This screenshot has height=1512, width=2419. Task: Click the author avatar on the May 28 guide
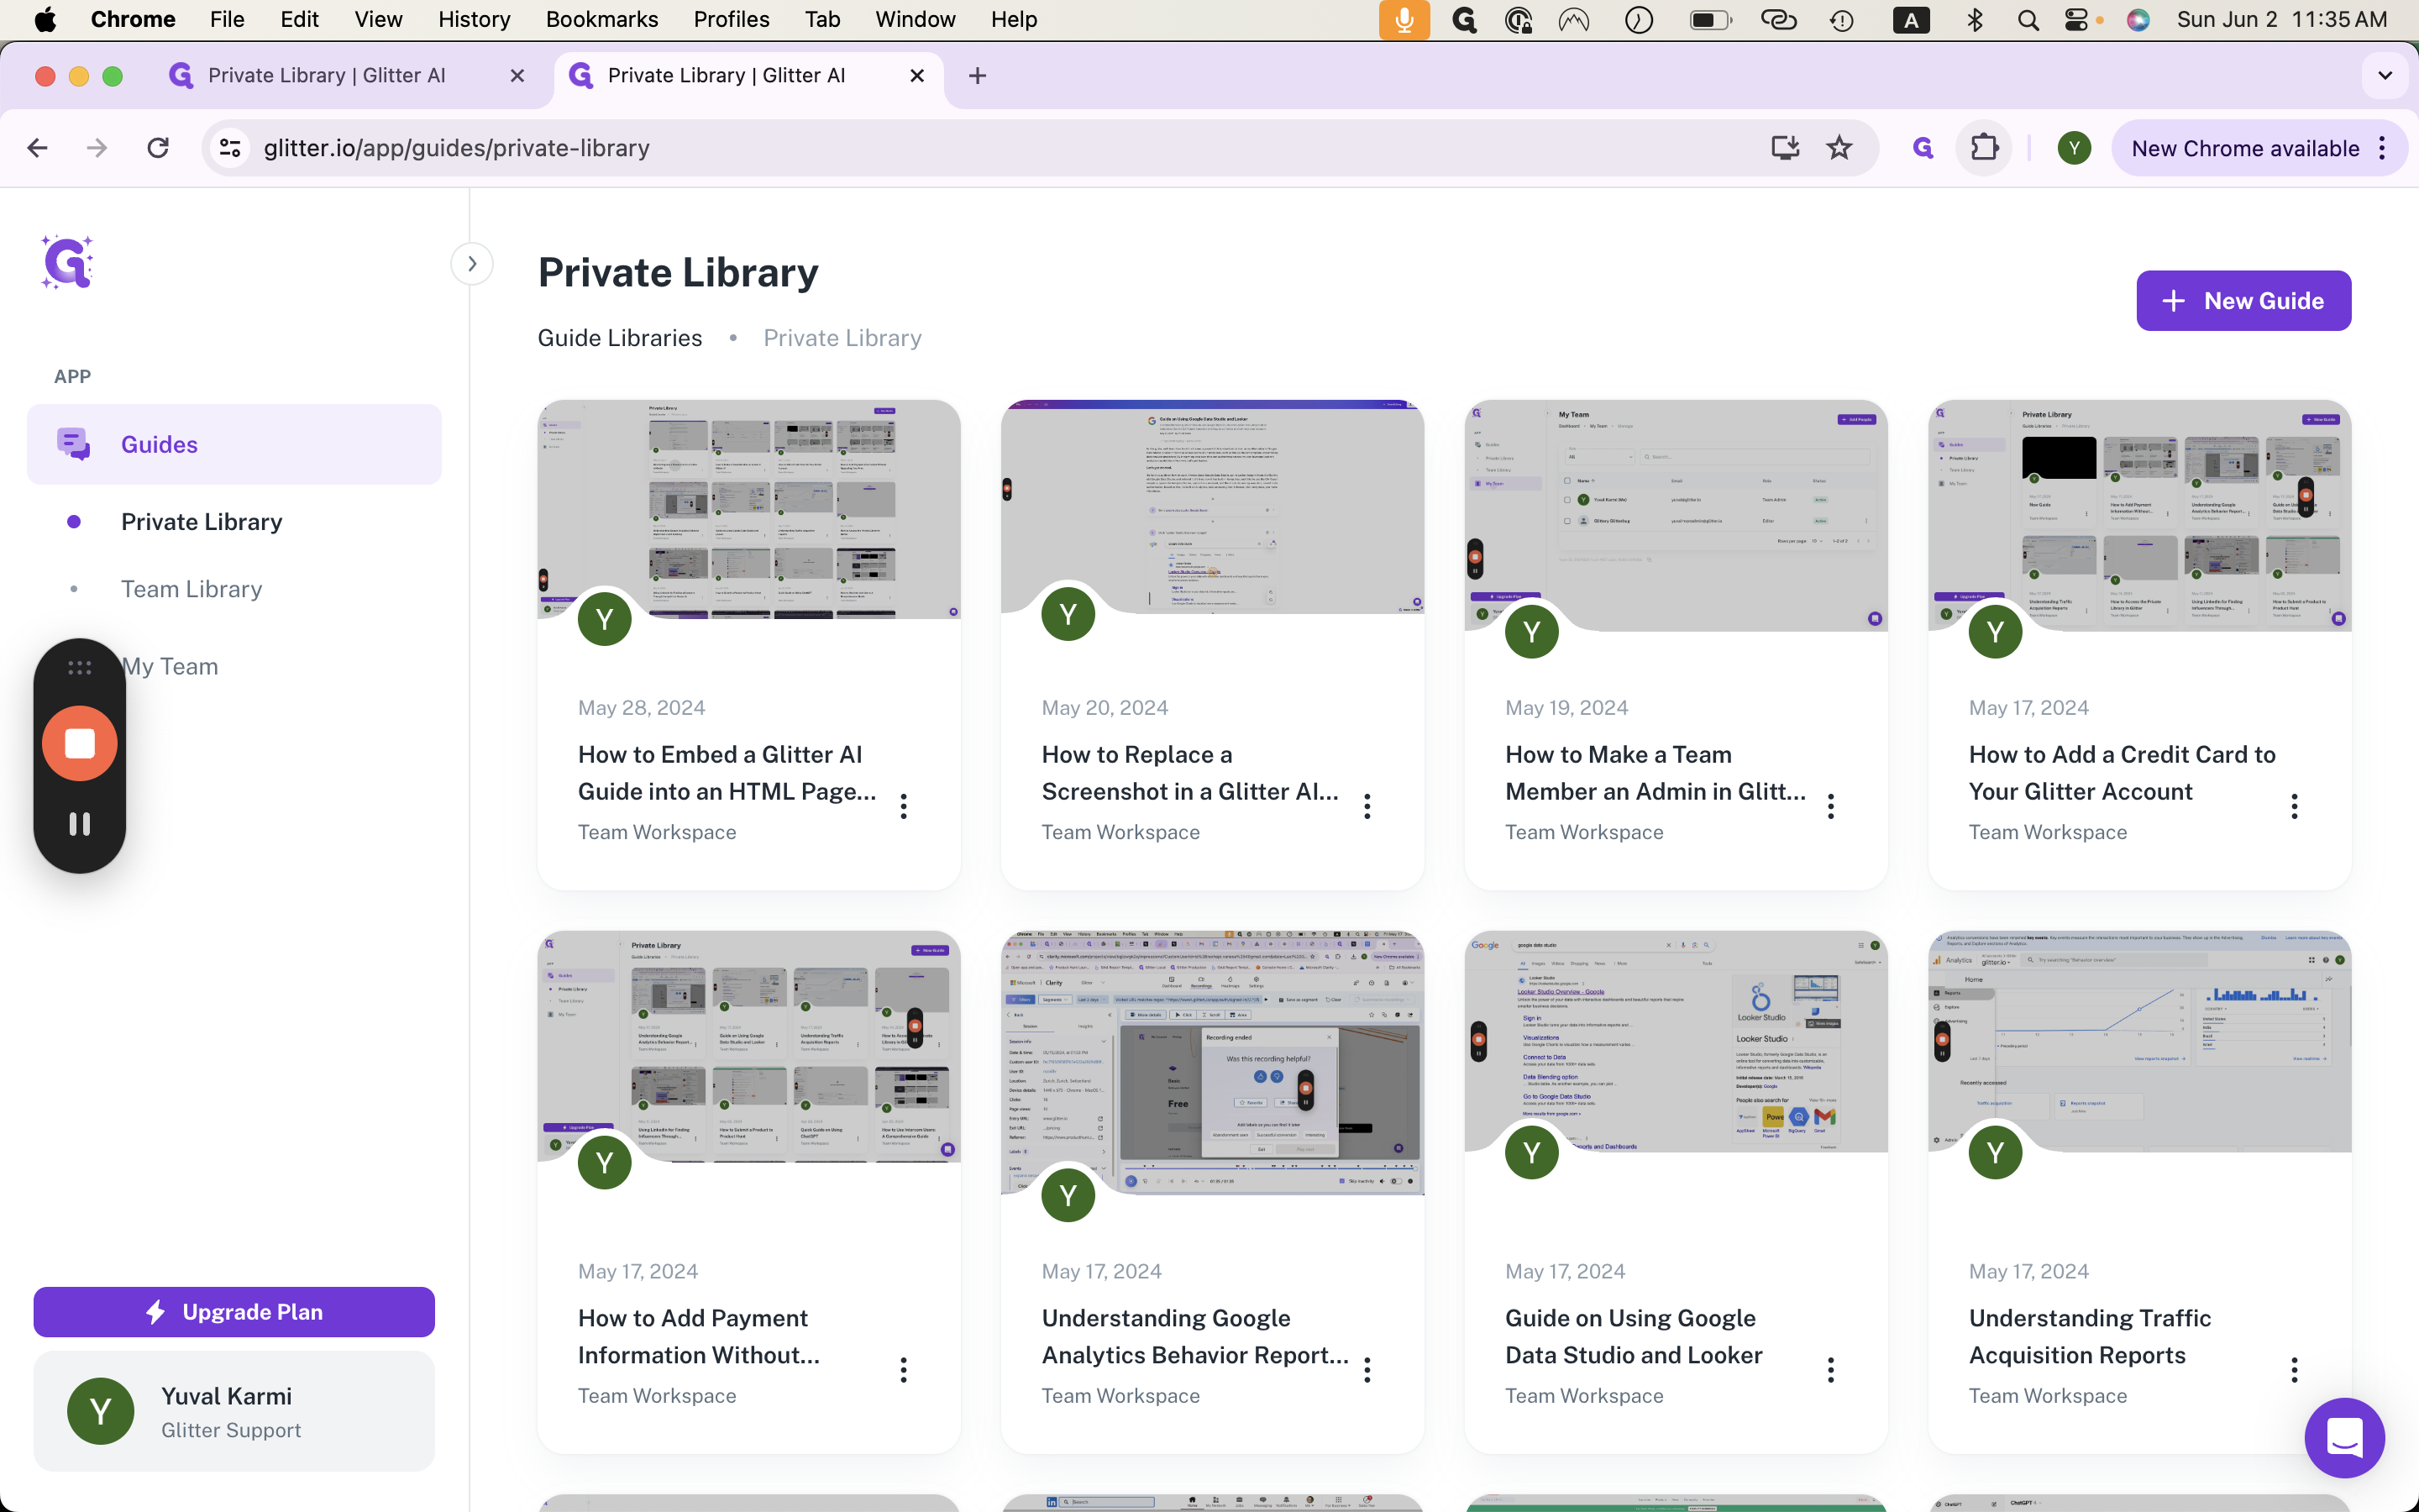pyautogui.click(x=605, y=619)
